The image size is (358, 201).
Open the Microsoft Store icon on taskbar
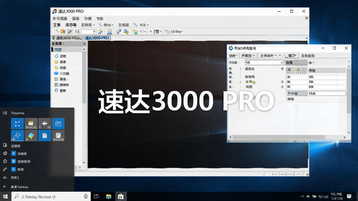[121, 196]
